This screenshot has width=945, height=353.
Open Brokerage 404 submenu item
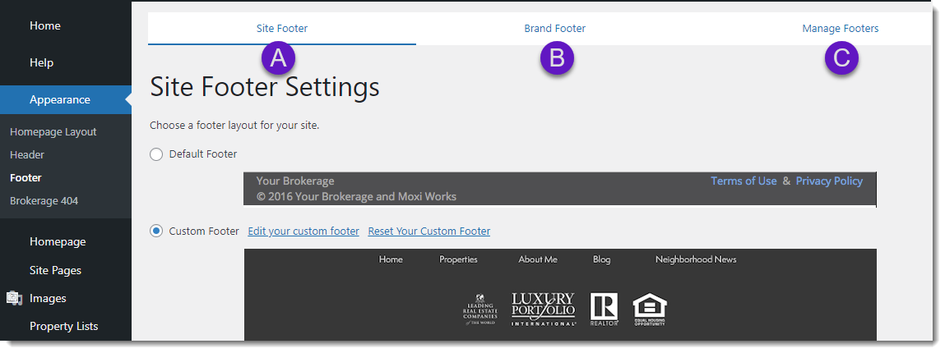click(x=44, y=201)
